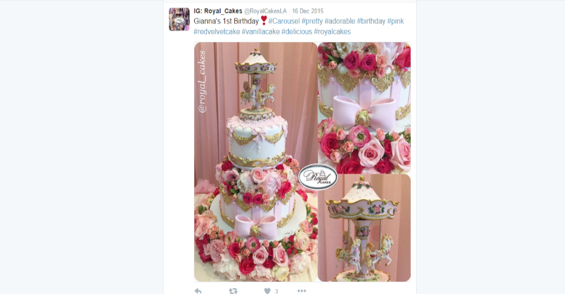This screenshot has height=294, width=565.
Task: Open the #Carousel hashtag
Action: 284,21
